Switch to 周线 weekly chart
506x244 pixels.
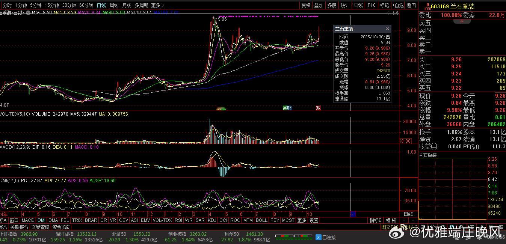[114, 5]
